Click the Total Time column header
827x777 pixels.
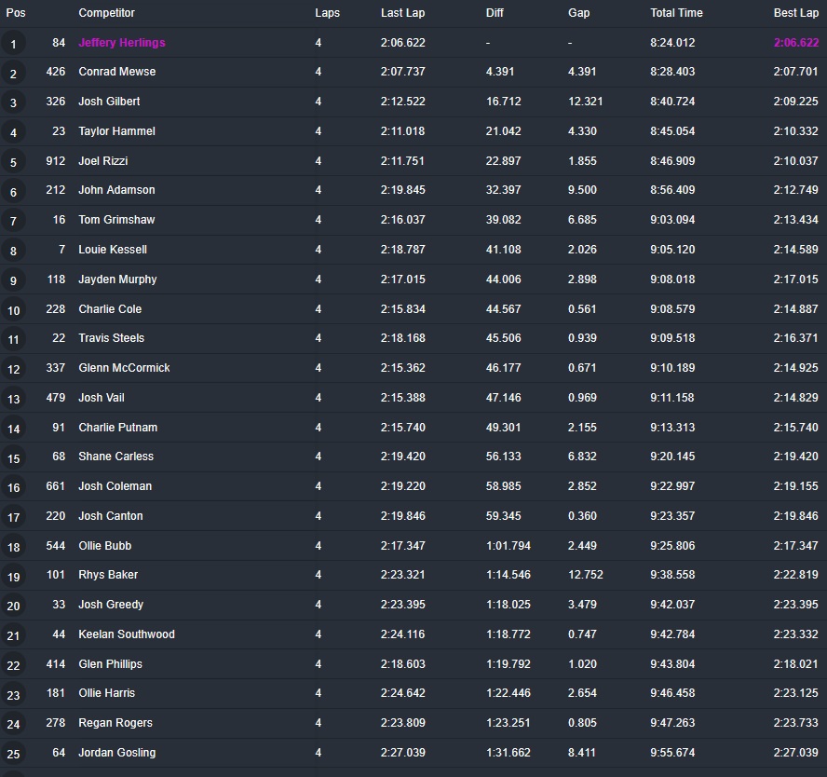click(676, 13)
